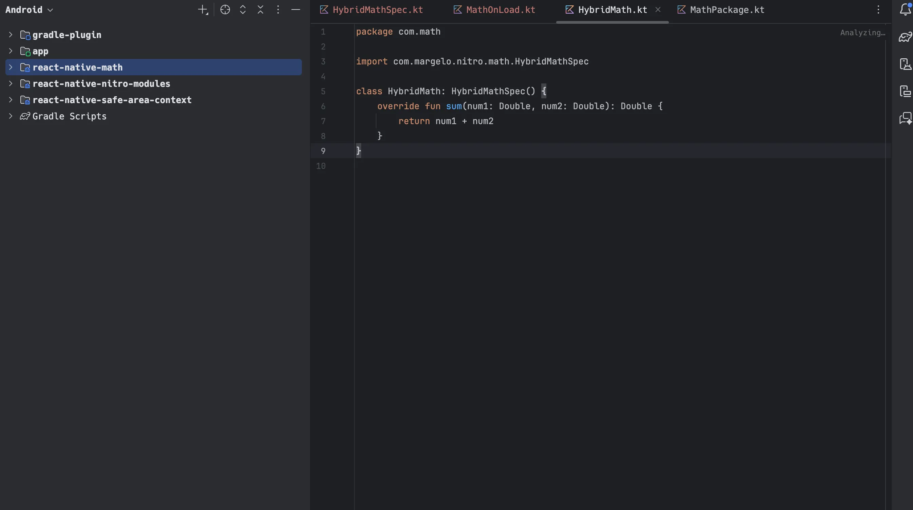Select the react-native-safe-area-context tree item
Viewport: 913px width, 510px height.
[x=112, y=100]
